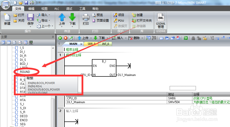Viewport: 230px width, 127px height.
Task: Click the instruction tree scroll up arrow
Action: (x=53, y=48)
